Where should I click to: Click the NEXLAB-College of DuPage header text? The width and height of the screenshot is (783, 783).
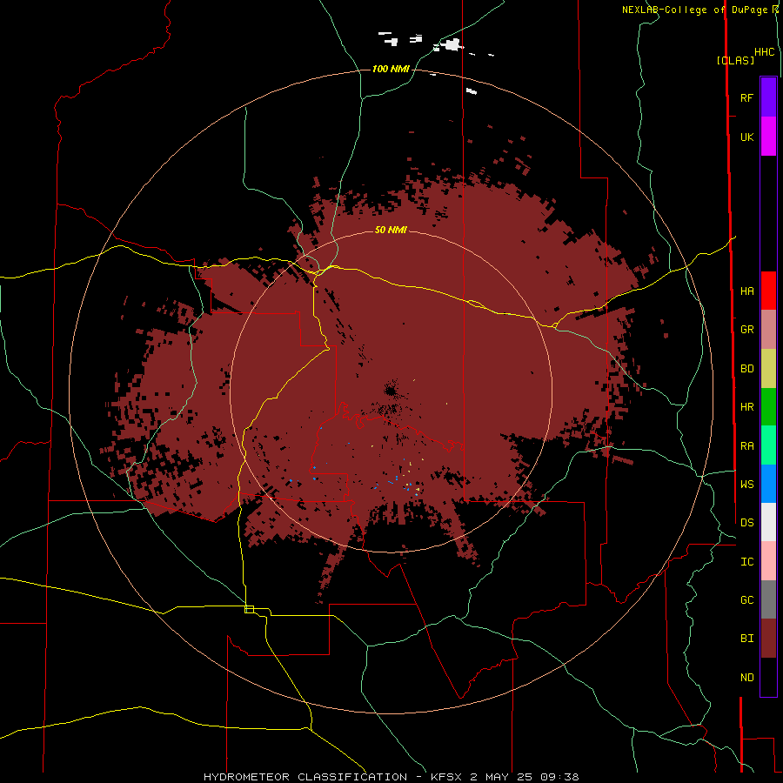[x=696, y=10]
